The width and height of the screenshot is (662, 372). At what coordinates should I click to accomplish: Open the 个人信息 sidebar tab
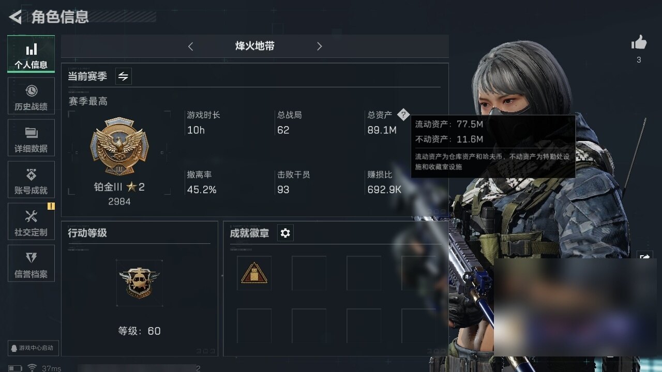pos(31,54)
